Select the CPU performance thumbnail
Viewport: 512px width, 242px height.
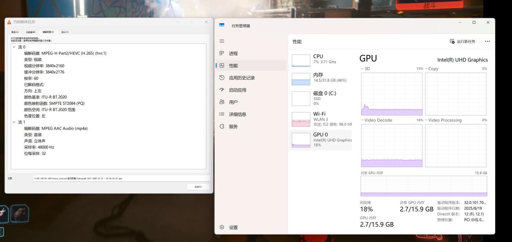(x=320, y=59)
